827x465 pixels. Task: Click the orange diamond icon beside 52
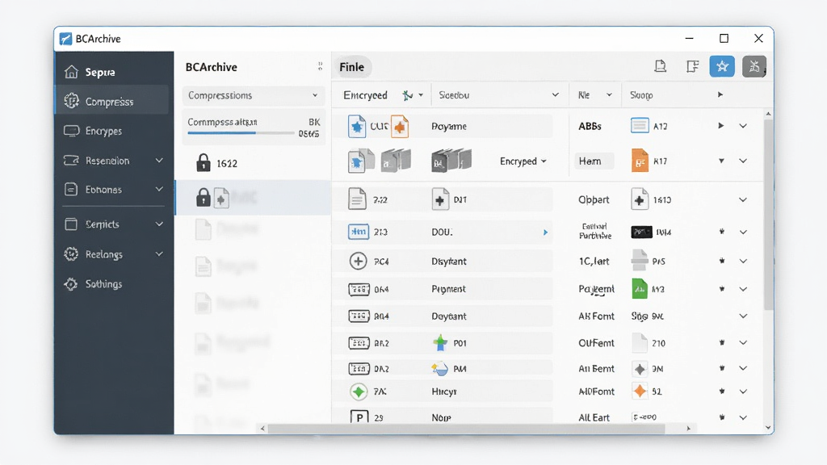(x=640, y=392)
